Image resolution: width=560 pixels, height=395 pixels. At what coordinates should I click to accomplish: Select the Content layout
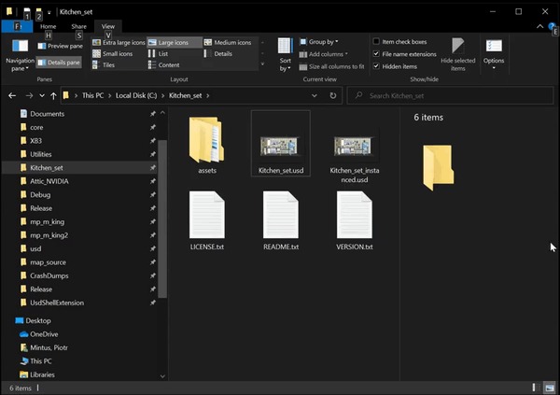click(164, 65)
